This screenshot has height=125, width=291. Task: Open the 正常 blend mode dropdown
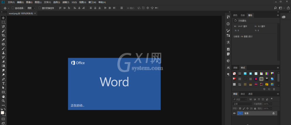click(x=242, y=104)
